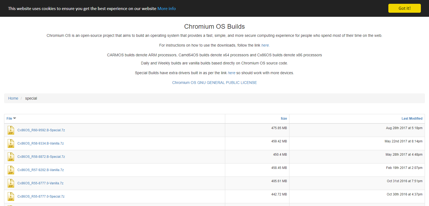Screen dimensions: 429x206
Task: Open Chromium OS GNU GENERAL PUBLIC LICENSE
Action: pos(214,83)
